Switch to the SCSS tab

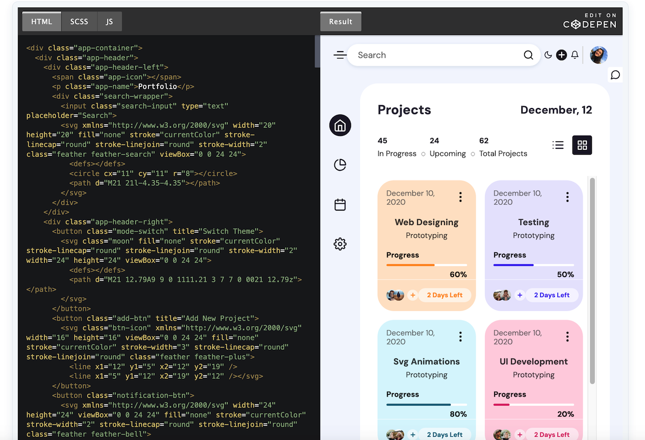tap(79, 21)
